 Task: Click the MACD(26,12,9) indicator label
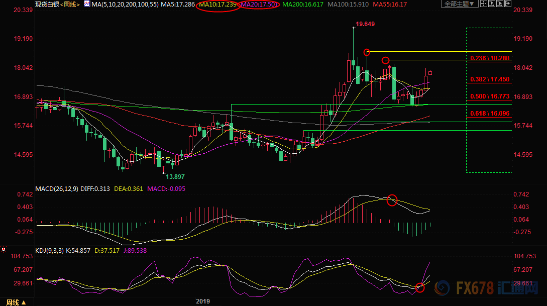point(56,189)
